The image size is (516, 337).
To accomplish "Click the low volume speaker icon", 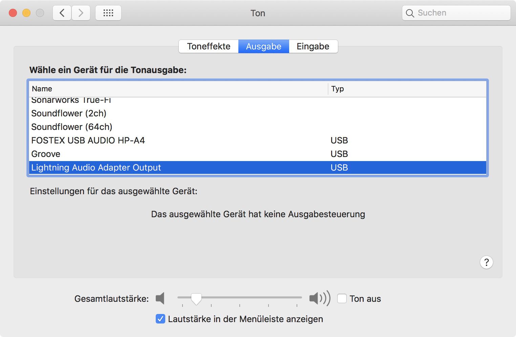I will click(x=160, y=298).
